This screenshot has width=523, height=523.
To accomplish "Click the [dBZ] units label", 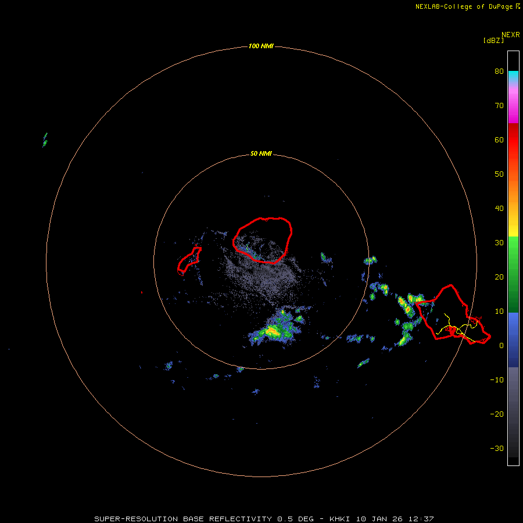I will point(493,40).
